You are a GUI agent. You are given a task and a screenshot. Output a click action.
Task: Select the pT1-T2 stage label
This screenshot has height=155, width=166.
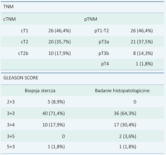pyautogui.click(x=102, y=31)
